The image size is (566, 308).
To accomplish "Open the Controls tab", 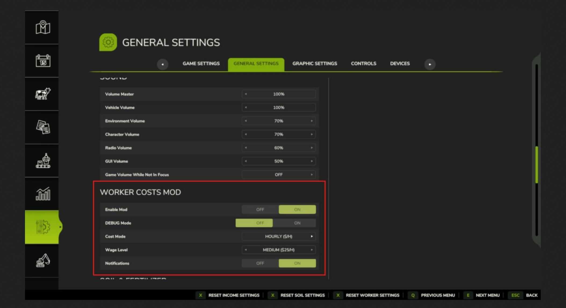I will 363,64.
